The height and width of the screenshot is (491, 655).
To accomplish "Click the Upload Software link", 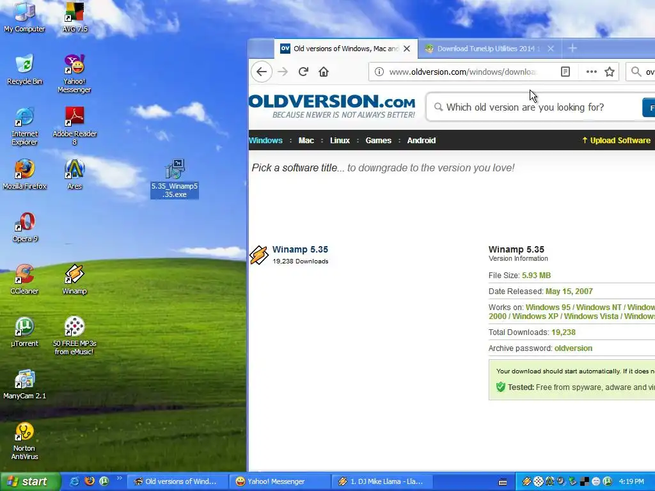I will 616,141.
